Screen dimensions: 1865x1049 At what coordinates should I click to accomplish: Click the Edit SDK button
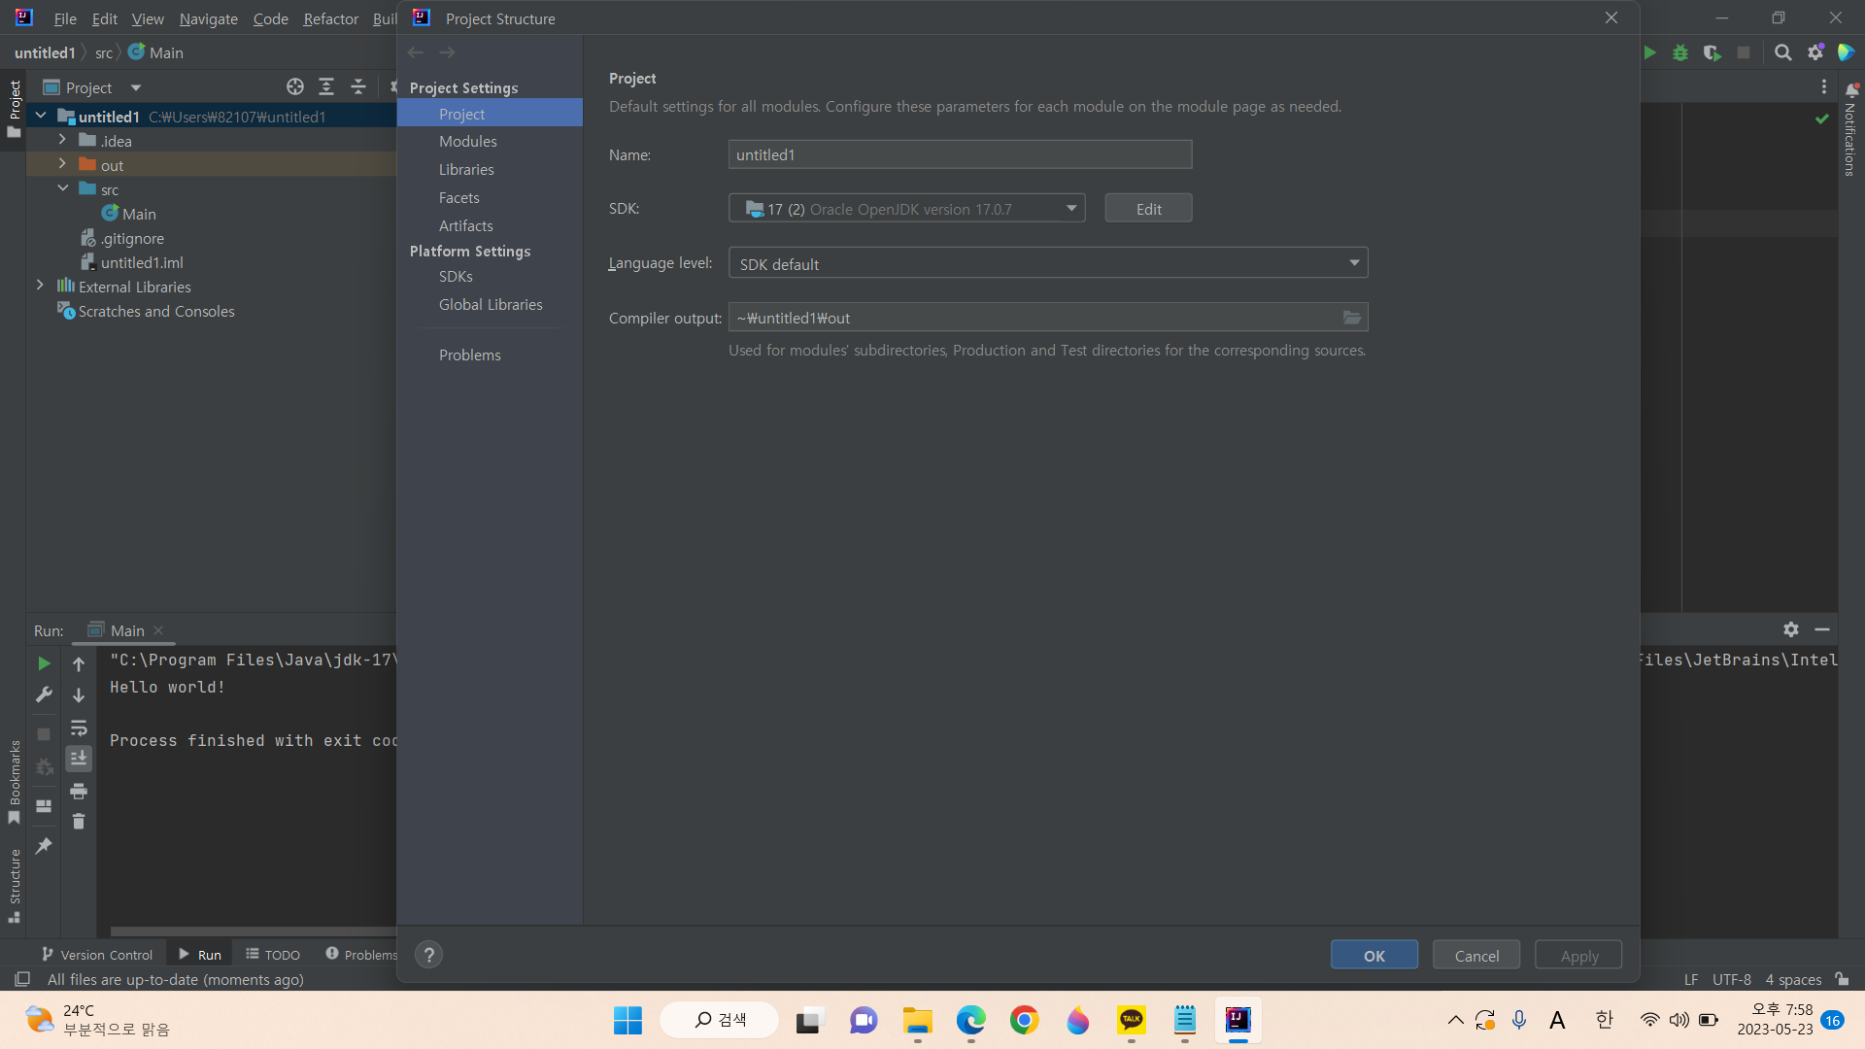click(1148, 209)
